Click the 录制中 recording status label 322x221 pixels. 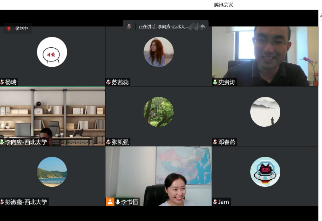(21, 29)
